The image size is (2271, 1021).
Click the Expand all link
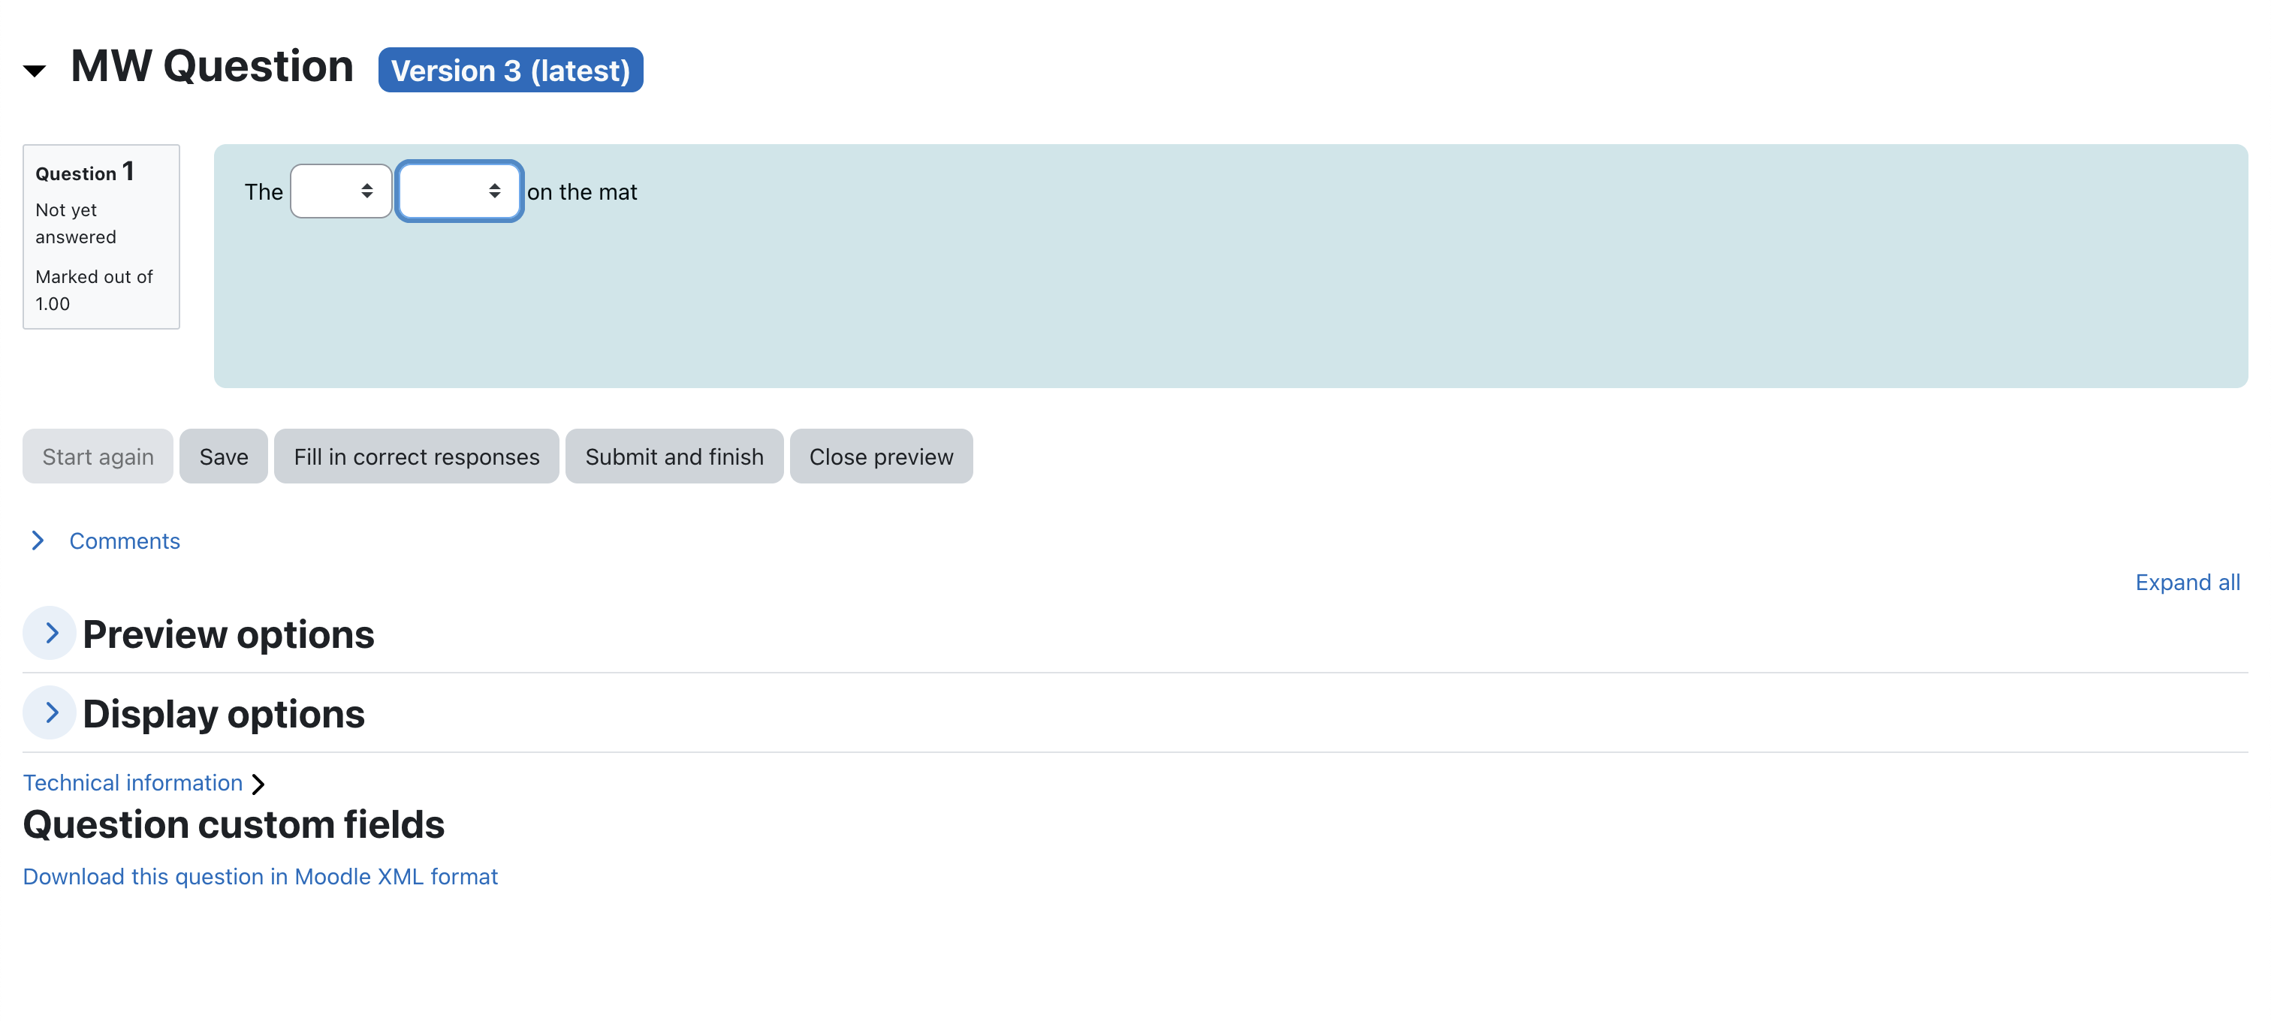(x=2187, y=583)
